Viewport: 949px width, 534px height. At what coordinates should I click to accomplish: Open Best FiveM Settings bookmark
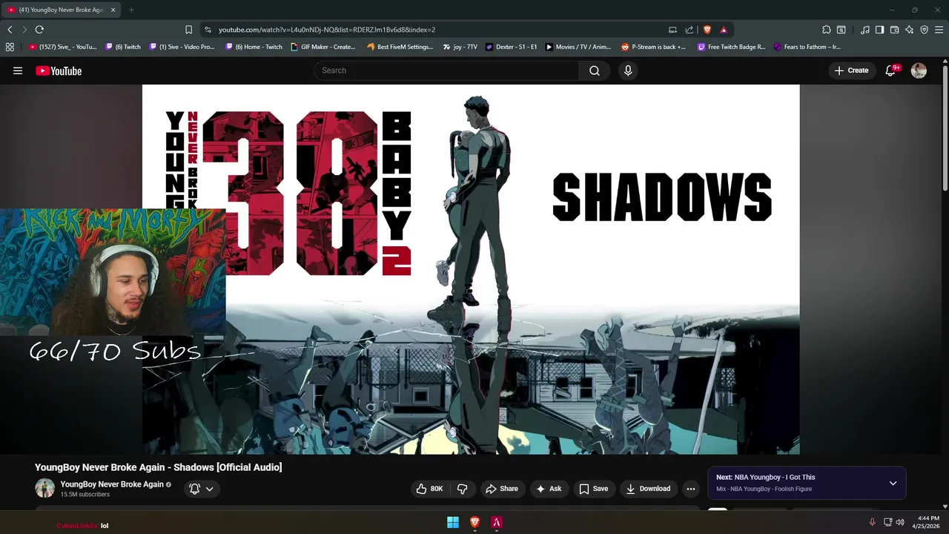point(400,47)
